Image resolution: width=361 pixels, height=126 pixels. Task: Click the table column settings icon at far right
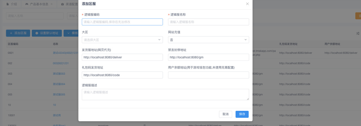(x=358, y=33)
